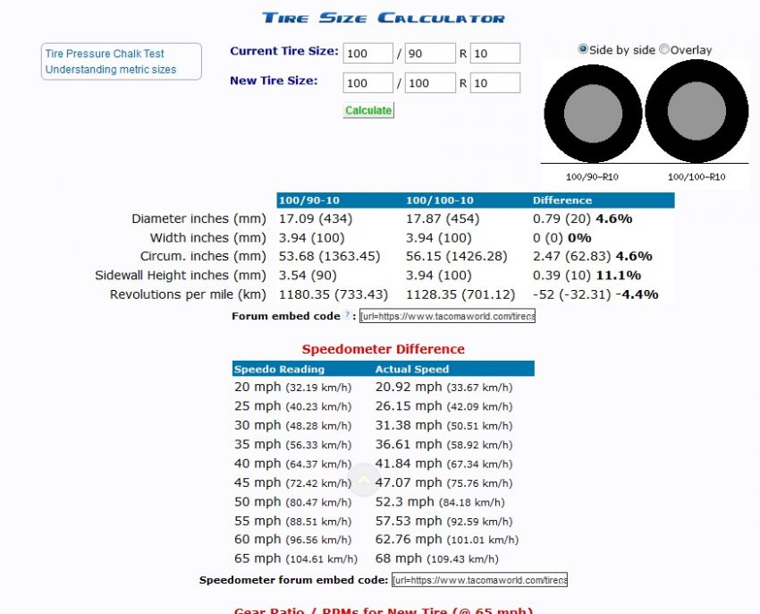Click the -52 (-32.31) -4.4% difference value
The width and height of the screenshot is (760, 614).
[595, 294]
